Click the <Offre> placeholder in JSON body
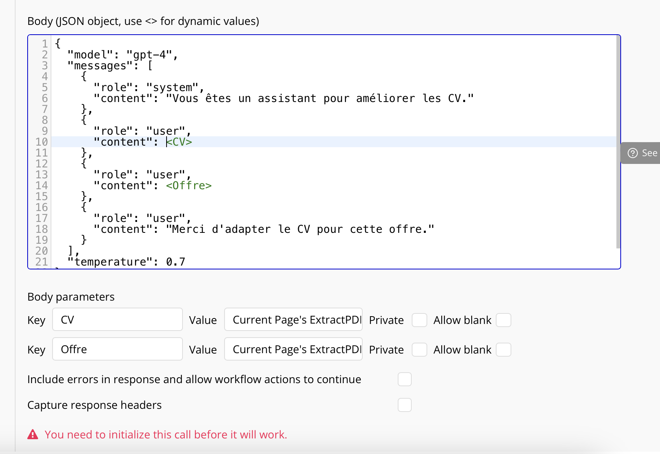This screenshot has height=454, width=660. (189, 186)
